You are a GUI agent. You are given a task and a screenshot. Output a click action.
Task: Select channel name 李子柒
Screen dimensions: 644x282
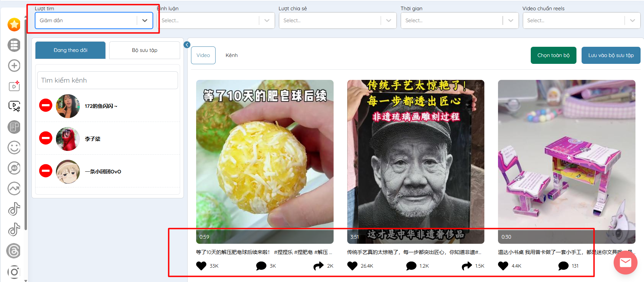point(92,139)
